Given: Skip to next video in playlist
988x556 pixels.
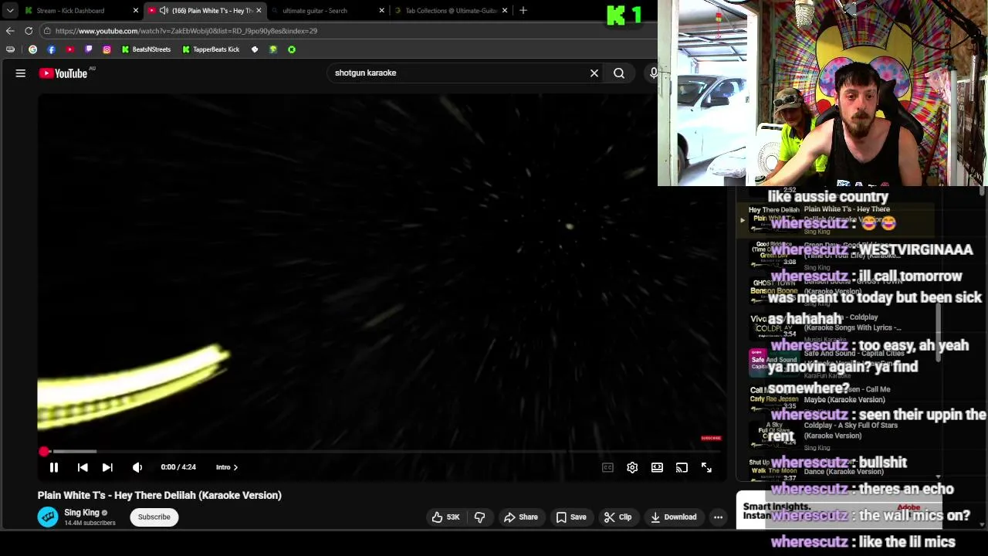Looking at the screenshot, I should 107,467.
